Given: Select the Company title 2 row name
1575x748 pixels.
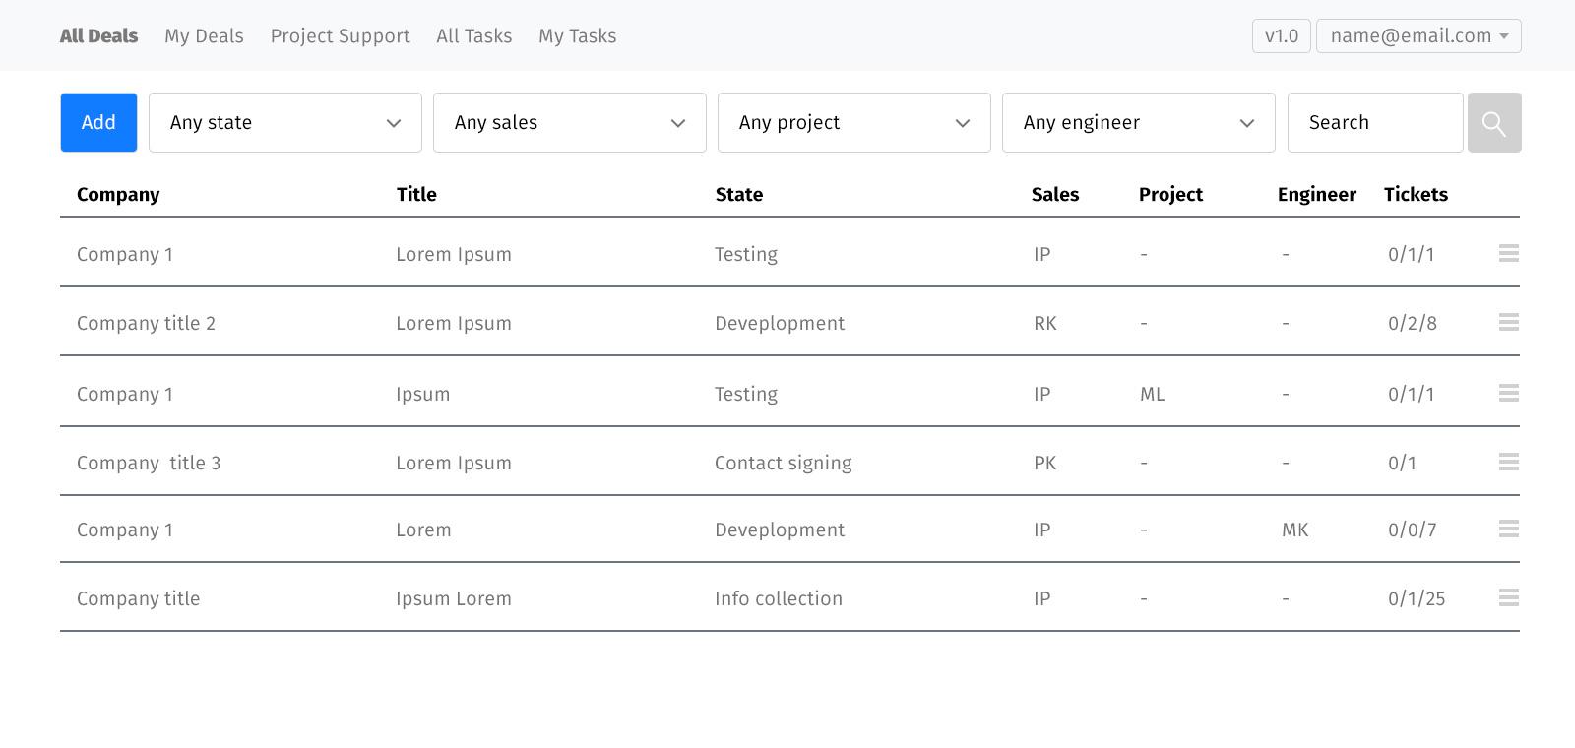Looking at the screenshot, I should tap(146, 324).
